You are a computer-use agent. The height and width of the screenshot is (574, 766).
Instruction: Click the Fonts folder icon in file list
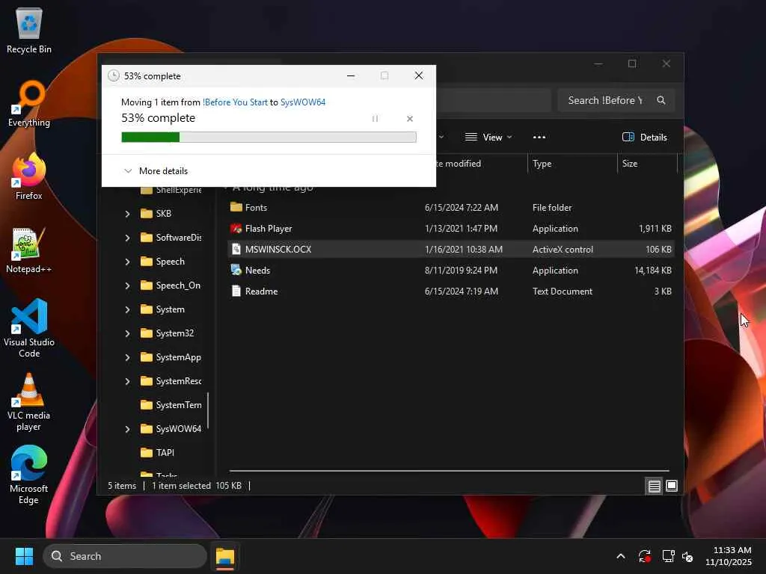tap(236, 207)
